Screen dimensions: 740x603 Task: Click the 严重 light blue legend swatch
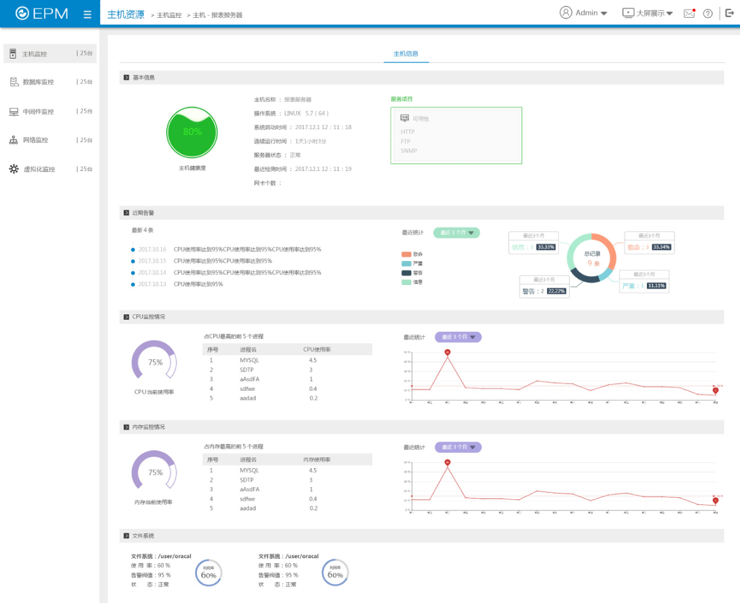pyautogui.click(x=406, y=263)
